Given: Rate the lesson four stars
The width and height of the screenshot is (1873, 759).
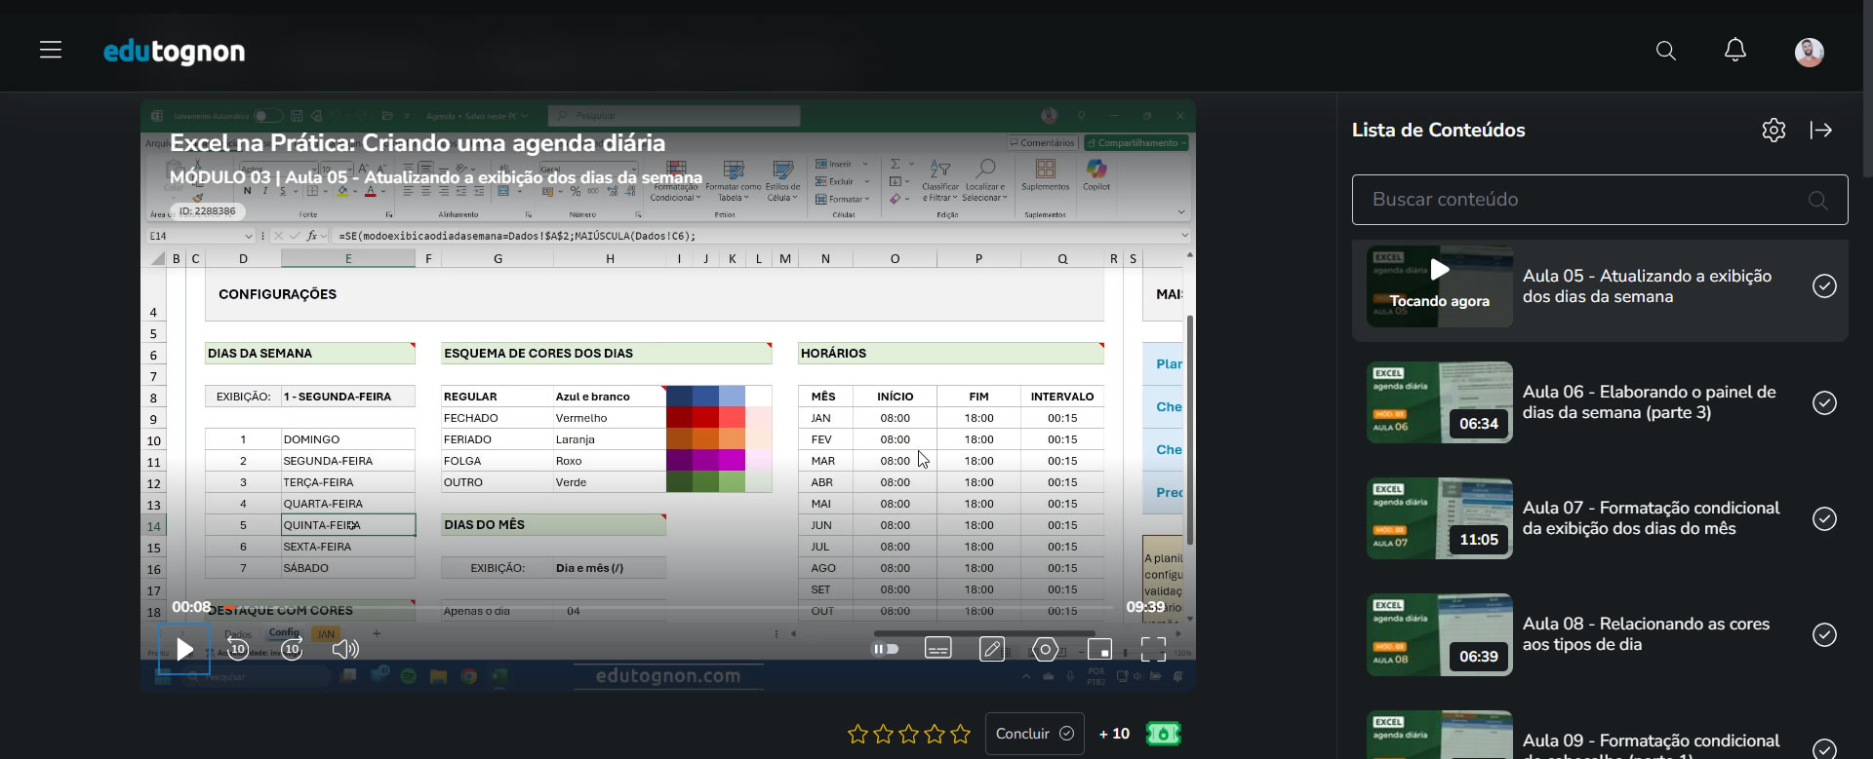Looking at the screenshot, I should (x=935, y=734).
